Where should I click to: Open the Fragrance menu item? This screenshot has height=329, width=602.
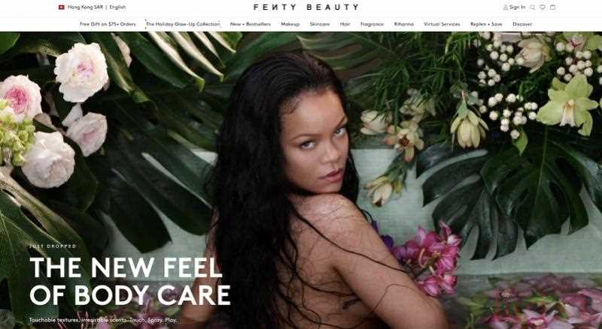click(x=372, y=24)
